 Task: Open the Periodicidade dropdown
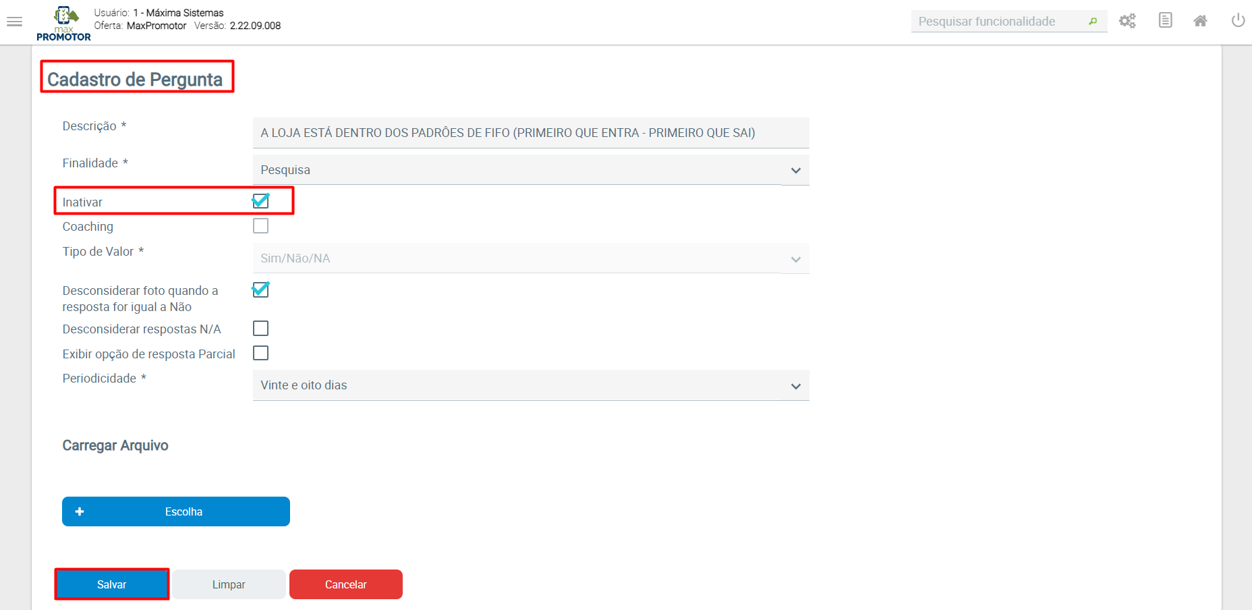[x=531, y=385]
